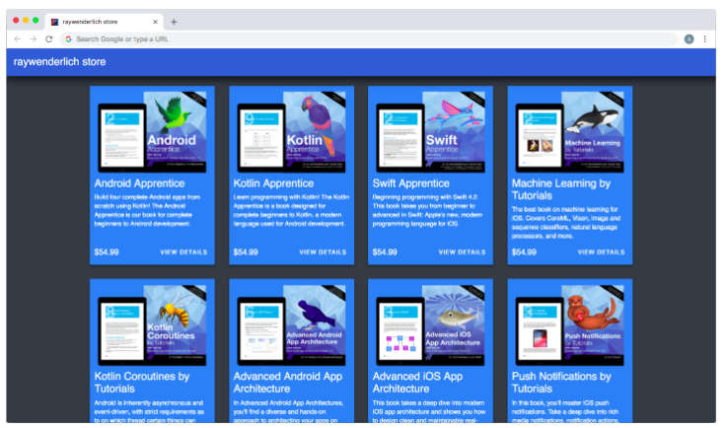The height and width of the screenshot is (428, 726).
Task: Select the raywenderlich store browser tab
Action: (x=105, y=22)
